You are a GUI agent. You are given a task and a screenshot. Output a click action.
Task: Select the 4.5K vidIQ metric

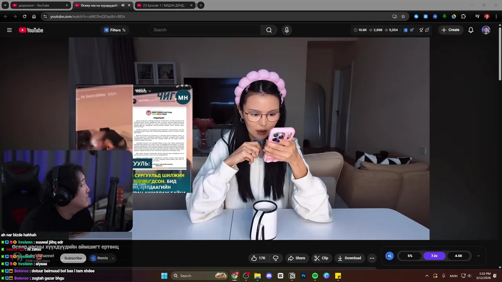458,256
